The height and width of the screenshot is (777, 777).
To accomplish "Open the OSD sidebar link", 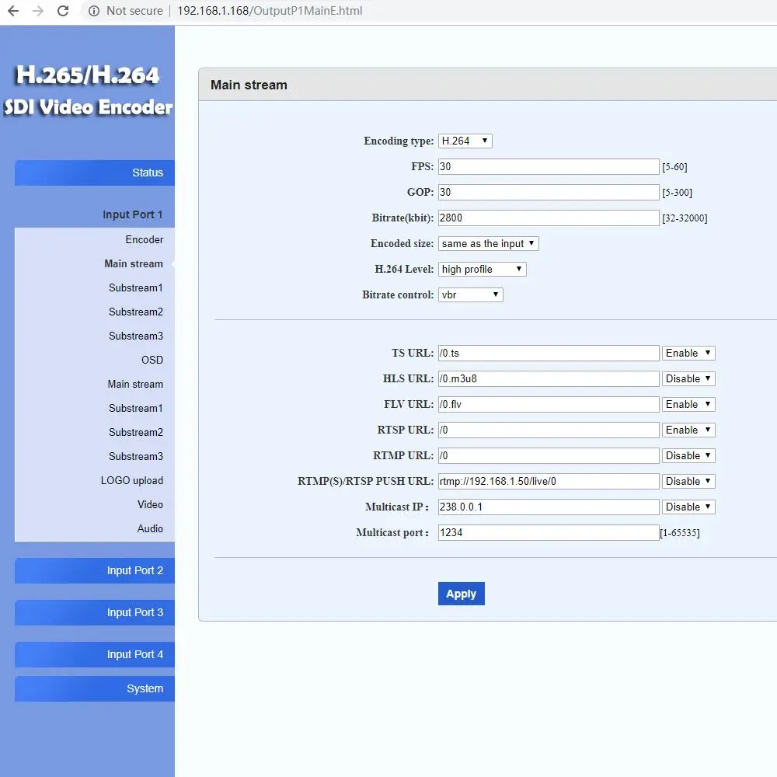I will 152,361.
